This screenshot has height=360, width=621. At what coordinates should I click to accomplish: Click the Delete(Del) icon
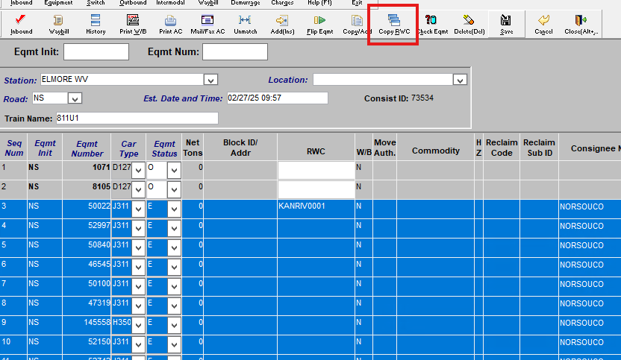(x=469, y=24)
